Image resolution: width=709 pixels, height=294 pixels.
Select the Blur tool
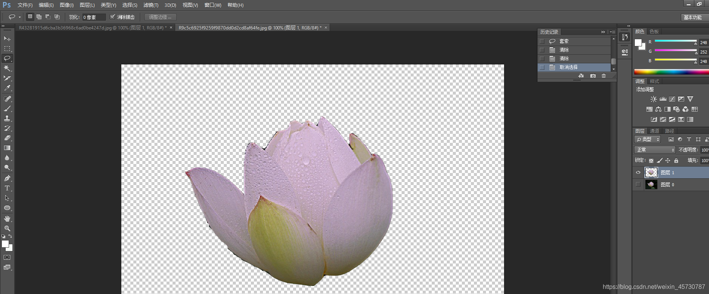(7, 158)
